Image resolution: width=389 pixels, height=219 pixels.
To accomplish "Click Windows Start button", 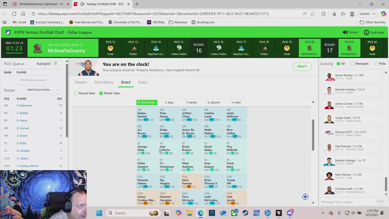I will (x=99, y=213).
